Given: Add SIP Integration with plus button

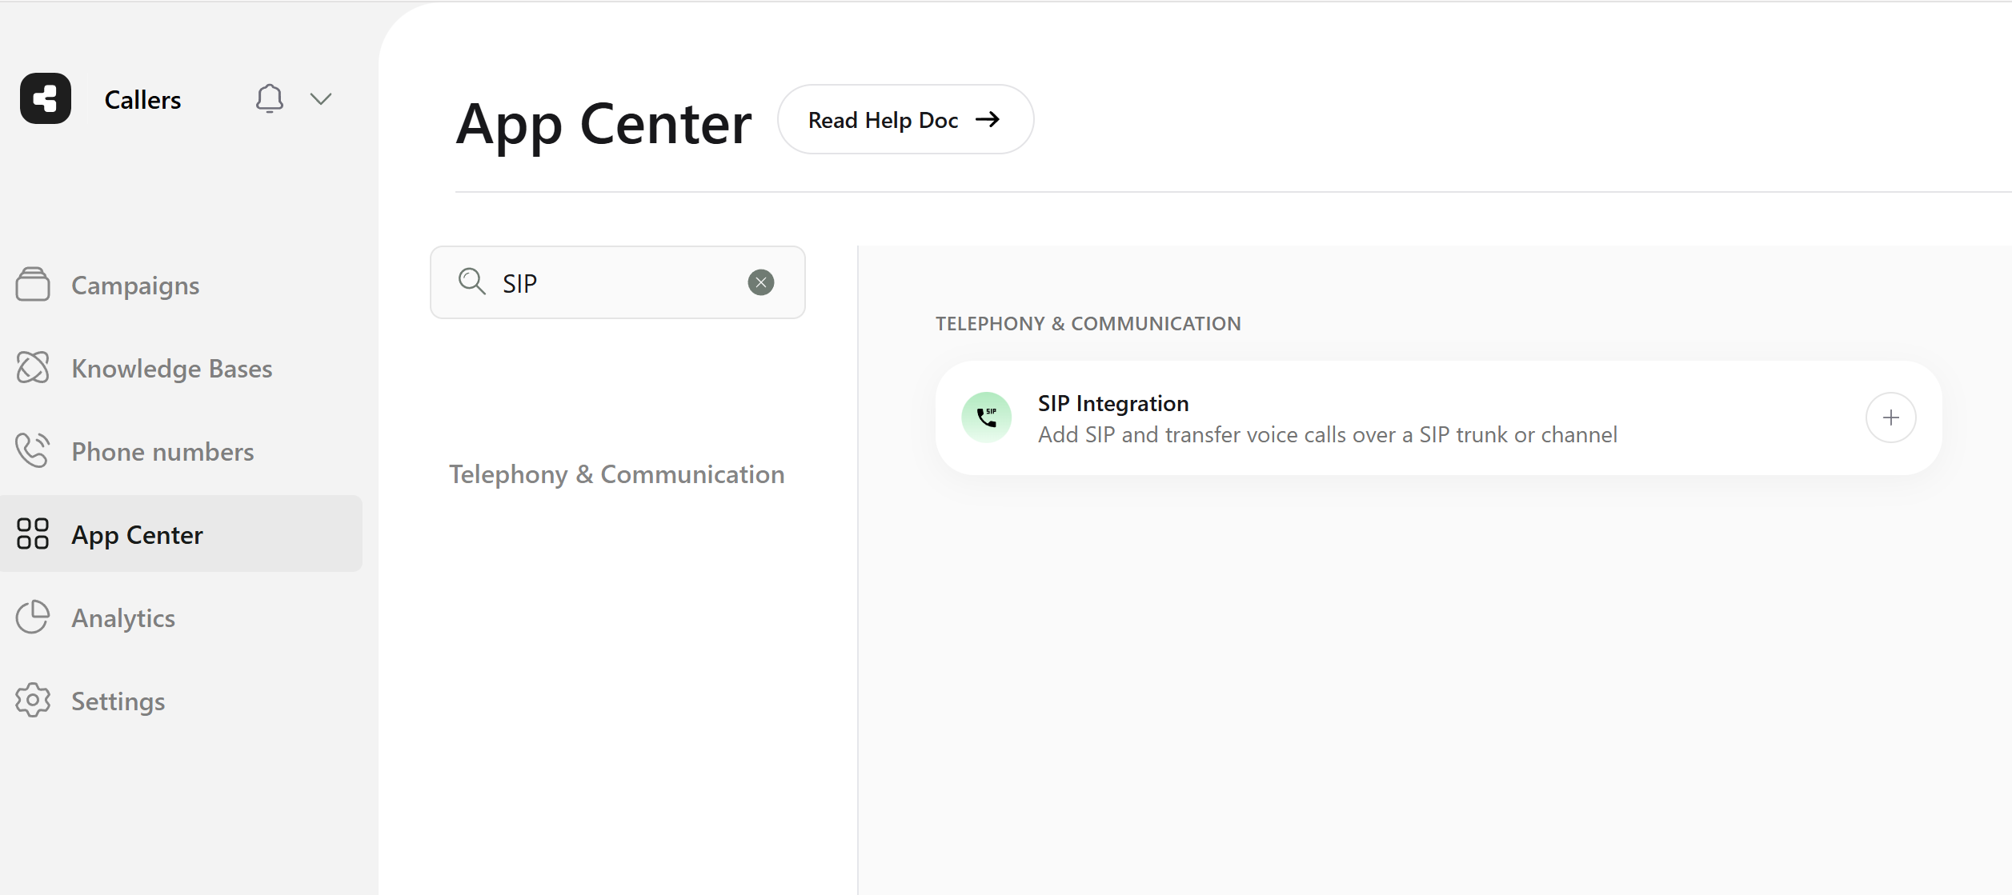Looking at the screenshot, I should pos(1890,418).
